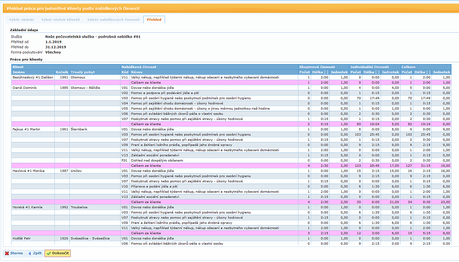Finish with the Dokončit button
Screen dimensions: 459x262
[x=57, y=253]
